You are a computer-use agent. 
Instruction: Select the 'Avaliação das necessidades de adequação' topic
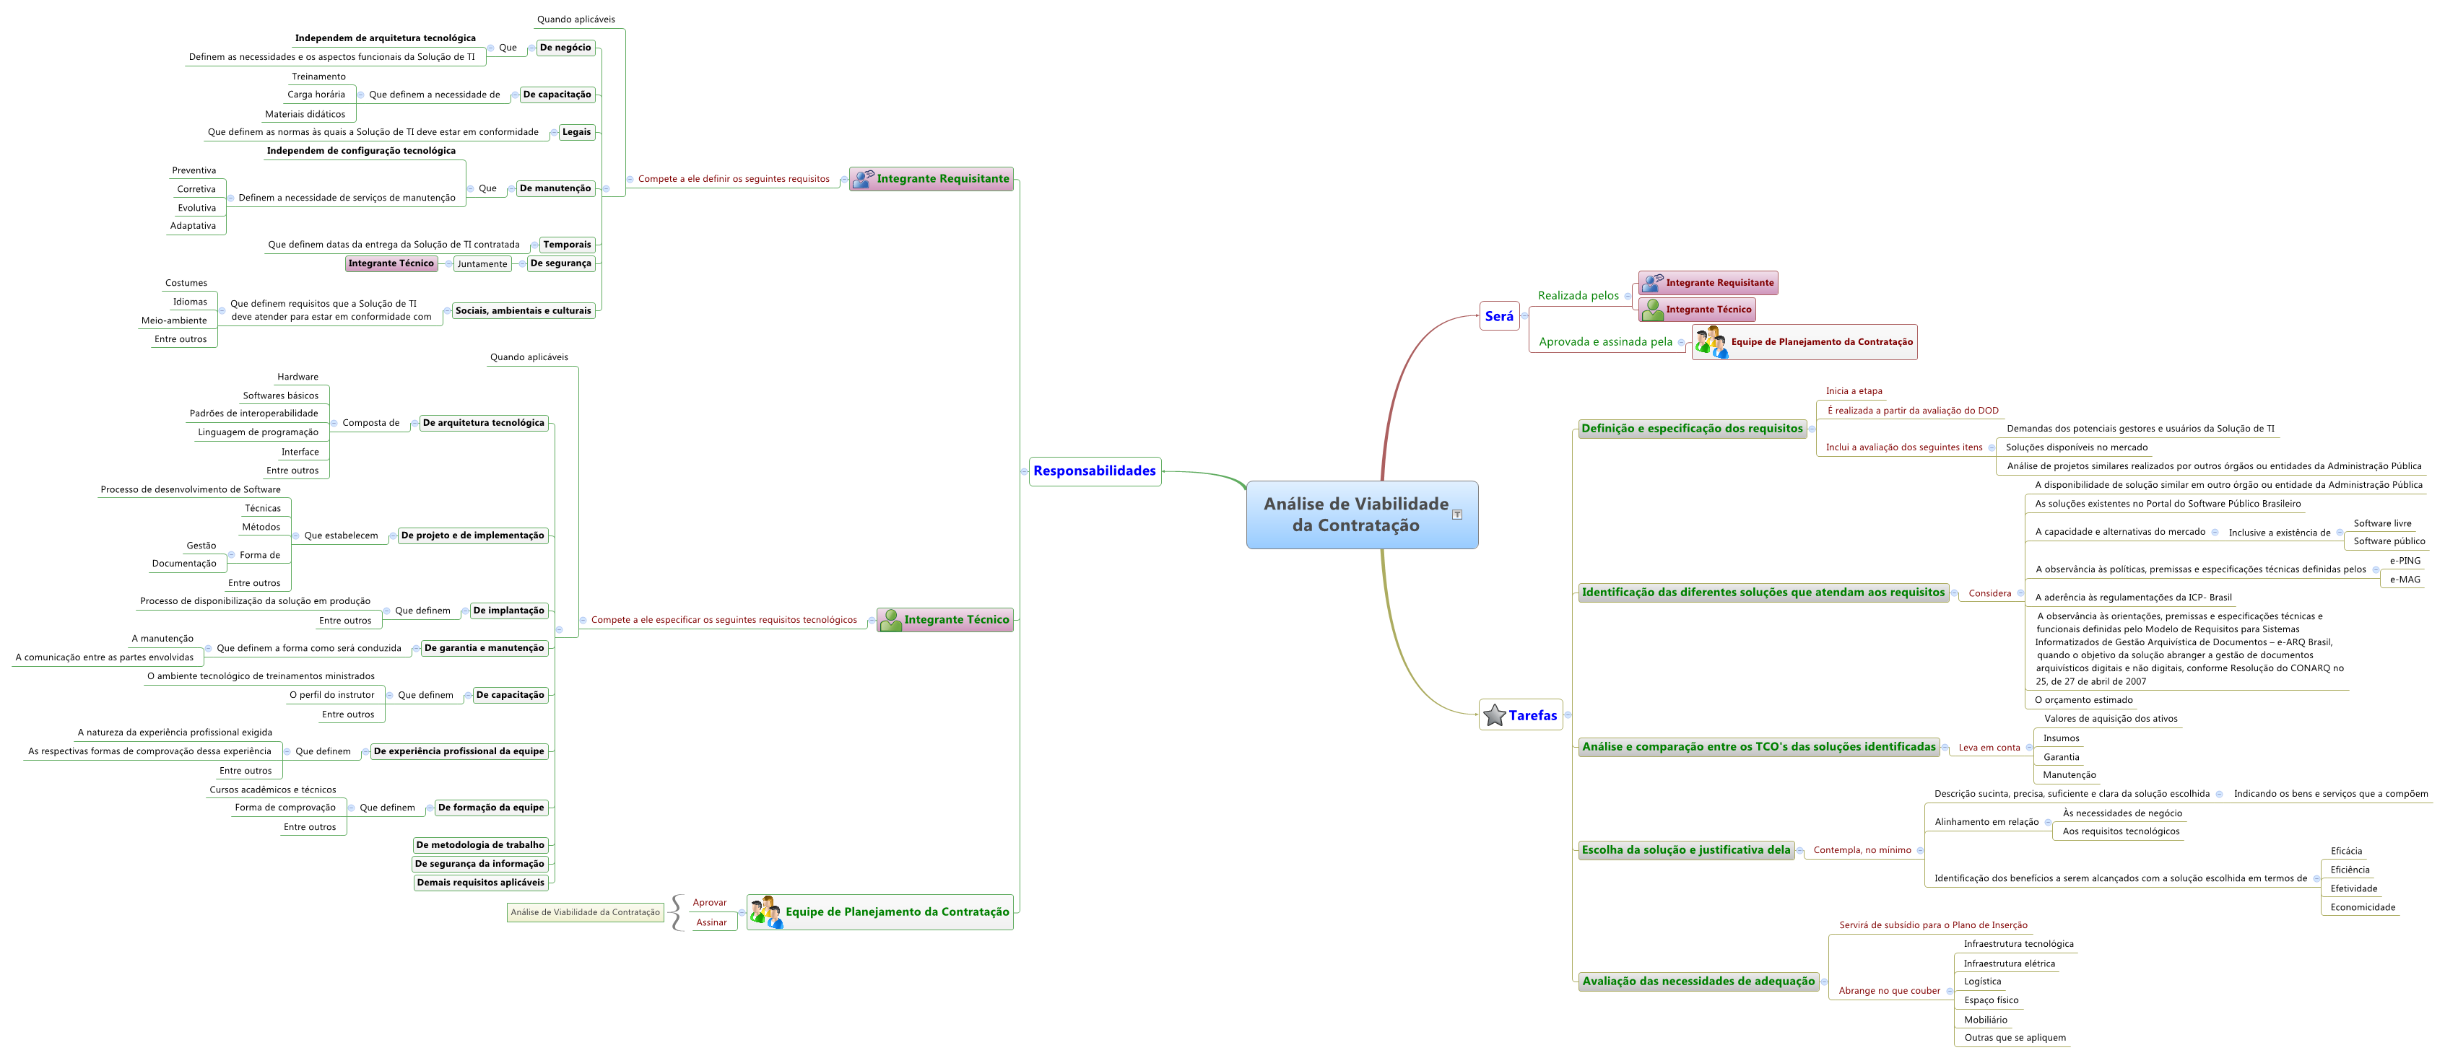[1698, 982]
